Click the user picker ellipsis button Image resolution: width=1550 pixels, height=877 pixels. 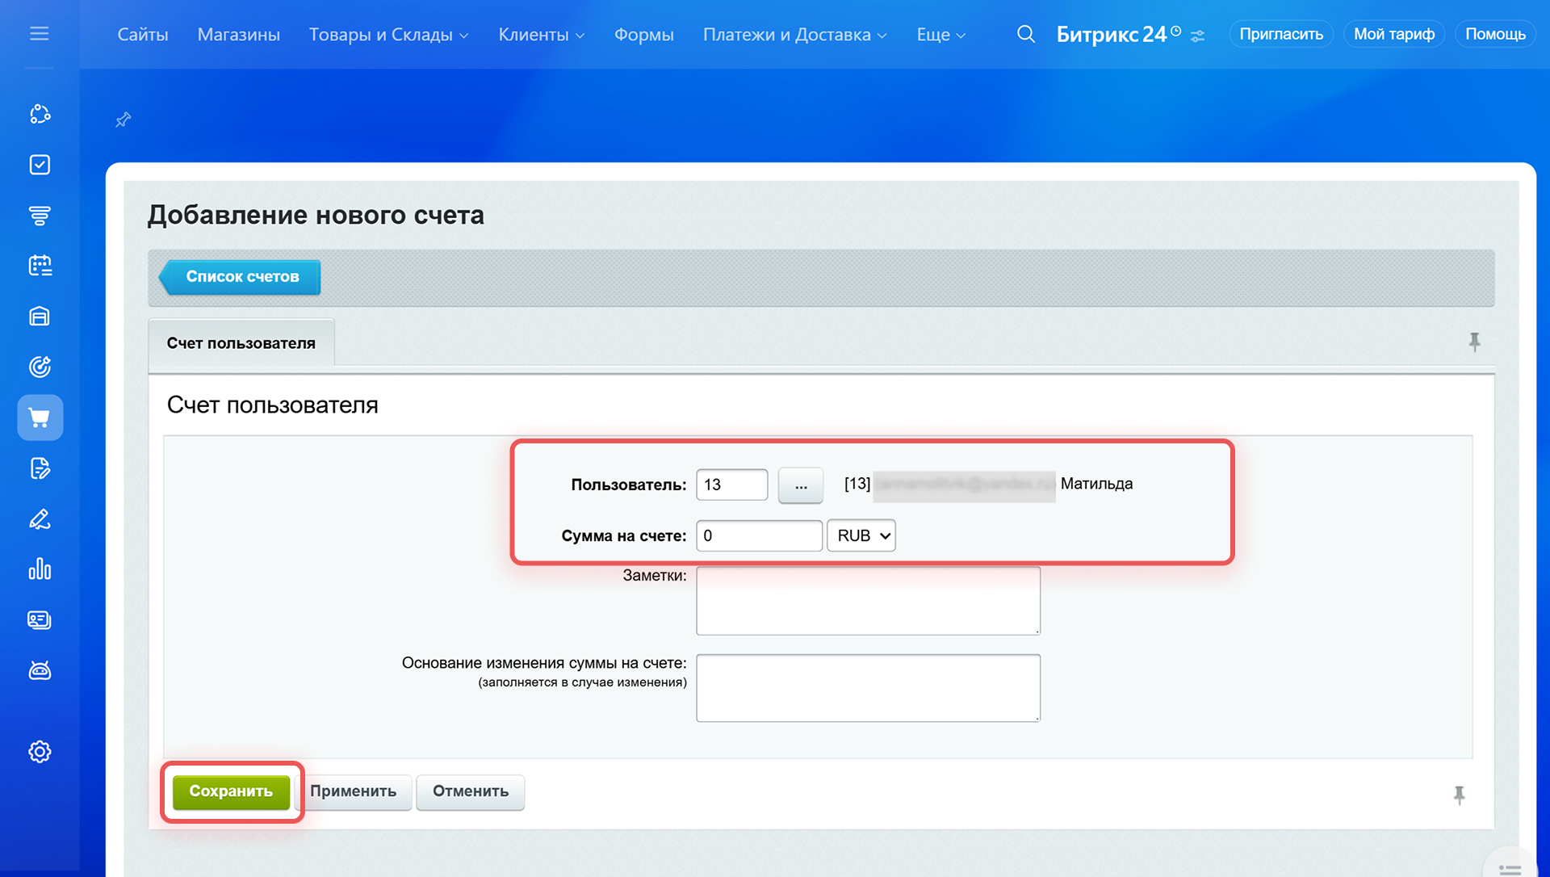click(800, 485)
